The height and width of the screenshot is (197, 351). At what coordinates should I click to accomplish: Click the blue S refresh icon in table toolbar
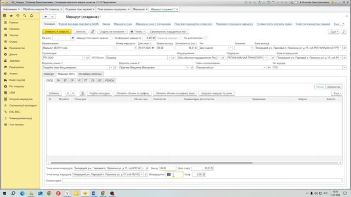(82, 93)
